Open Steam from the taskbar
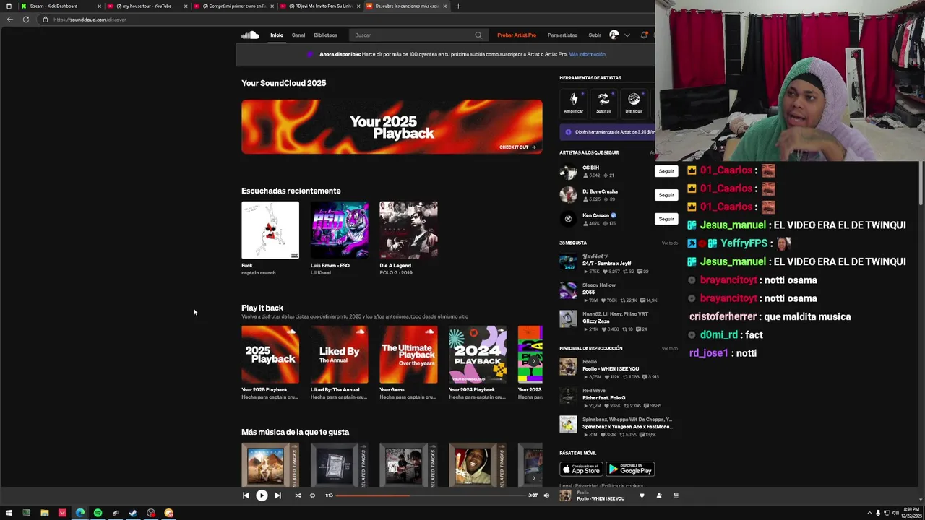This screenshot has width=925, height=520. click(133, 513)
